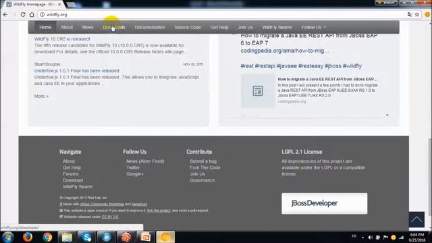Open the Windows Start menu

pos(7,237)
